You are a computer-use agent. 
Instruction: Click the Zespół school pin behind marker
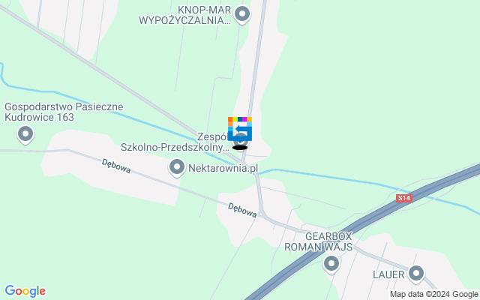pos(241,143)
